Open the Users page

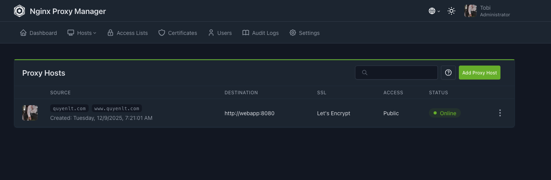coord(220,33)
